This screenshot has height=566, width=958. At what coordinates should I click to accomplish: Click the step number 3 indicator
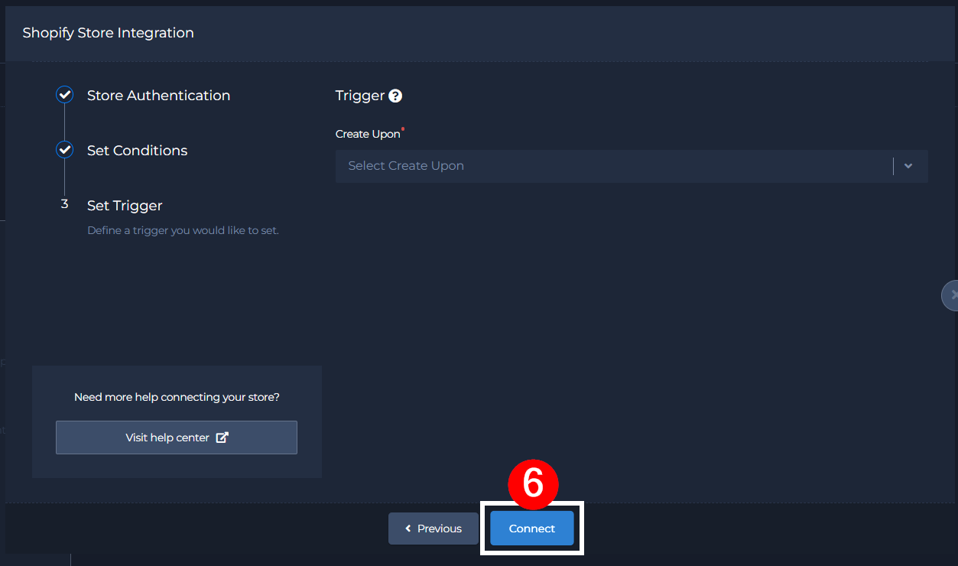coord(65,204)
